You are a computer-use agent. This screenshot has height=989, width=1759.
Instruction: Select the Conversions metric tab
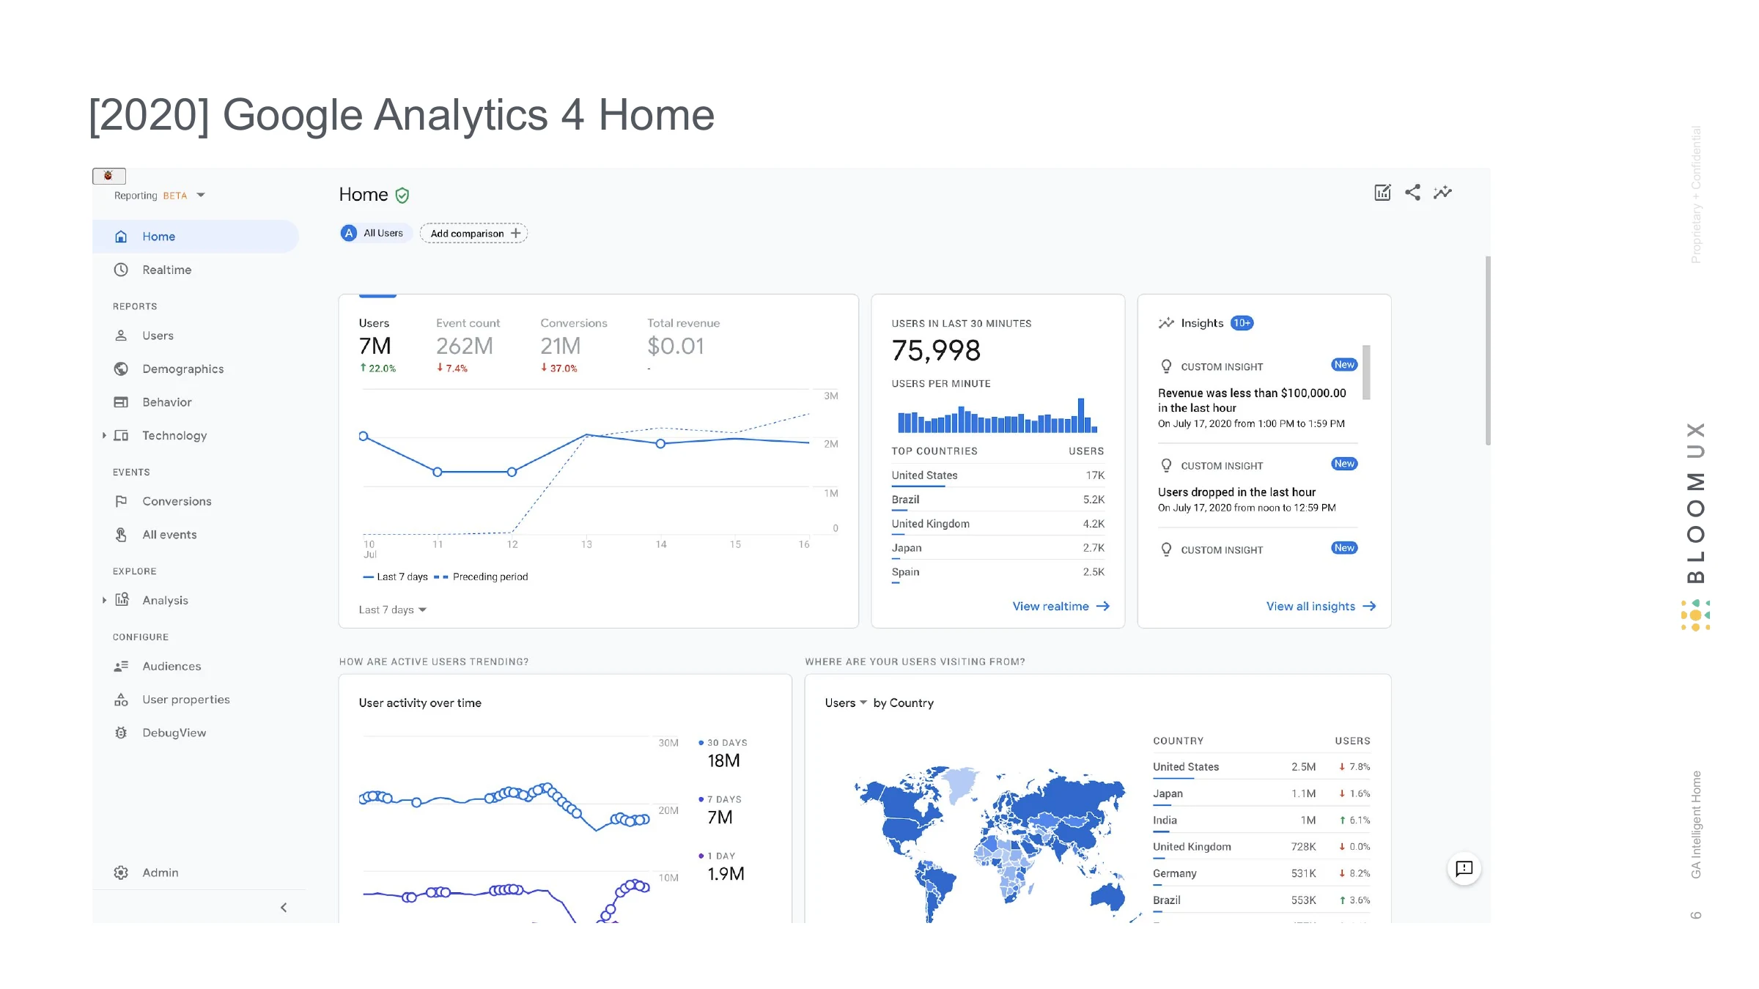[x=574, y=345]
